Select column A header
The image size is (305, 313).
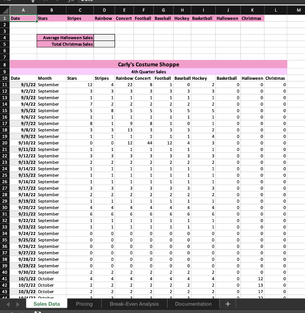[23, 10]
